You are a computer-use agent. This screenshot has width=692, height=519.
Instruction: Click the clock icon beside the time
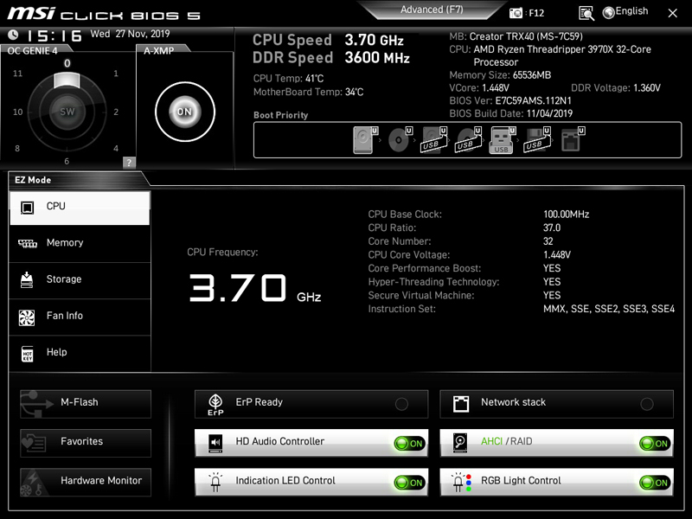point(13,35)
